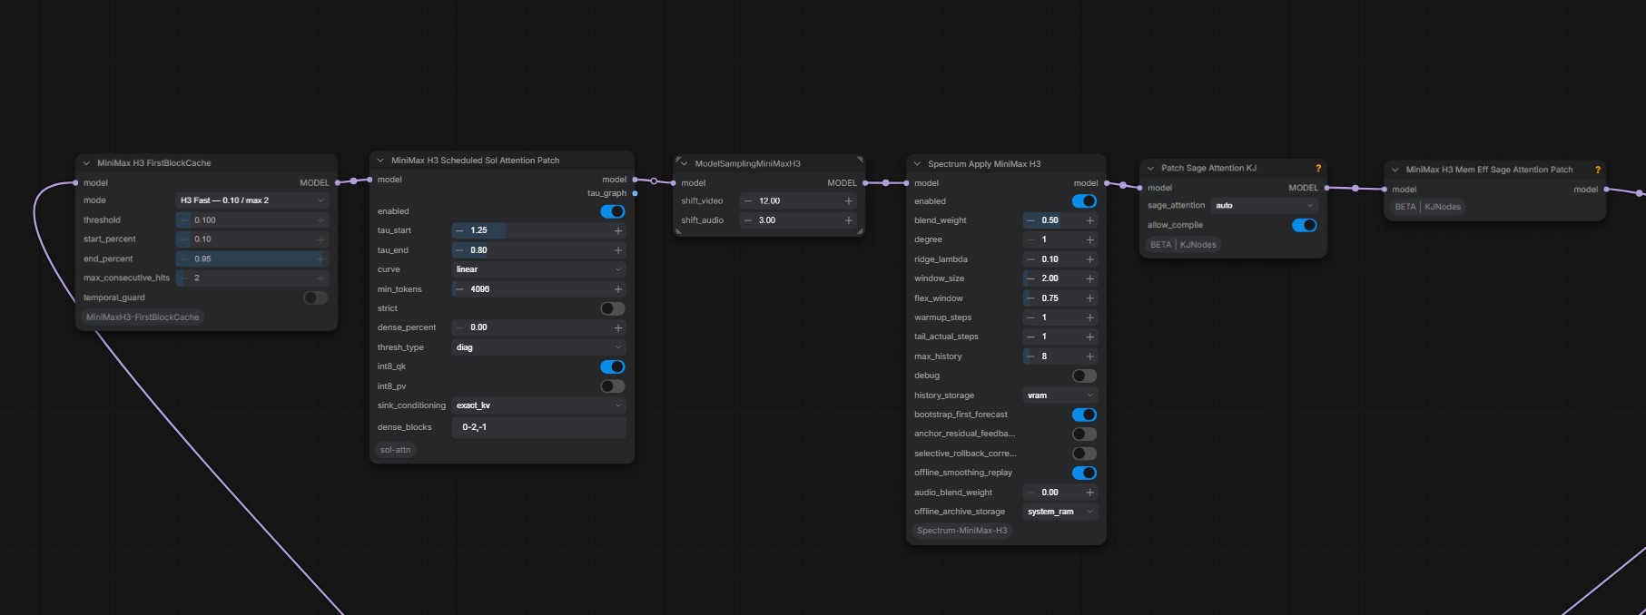
Task: Decrease start_percent with minus icon
Action: tap(184, 239)
